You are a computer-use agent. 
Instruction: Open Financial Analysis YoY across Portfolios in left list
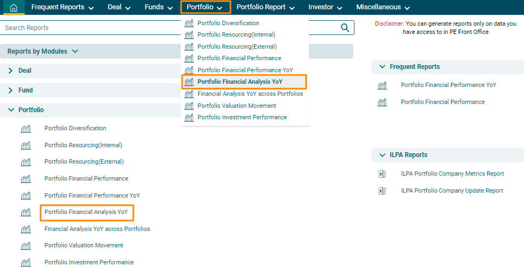(97, 229)
